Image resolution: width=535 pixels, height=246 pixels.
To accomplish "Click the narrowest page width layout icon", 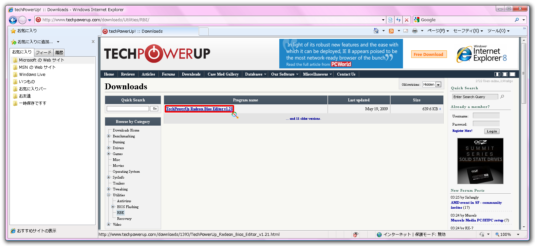I will 497,74.
